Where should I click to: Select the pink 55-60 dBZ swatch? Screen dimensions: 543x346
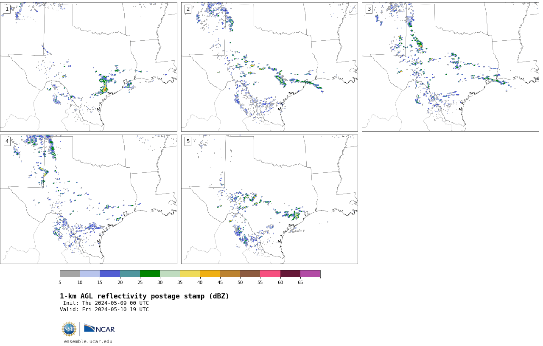(x=270, y=273)
